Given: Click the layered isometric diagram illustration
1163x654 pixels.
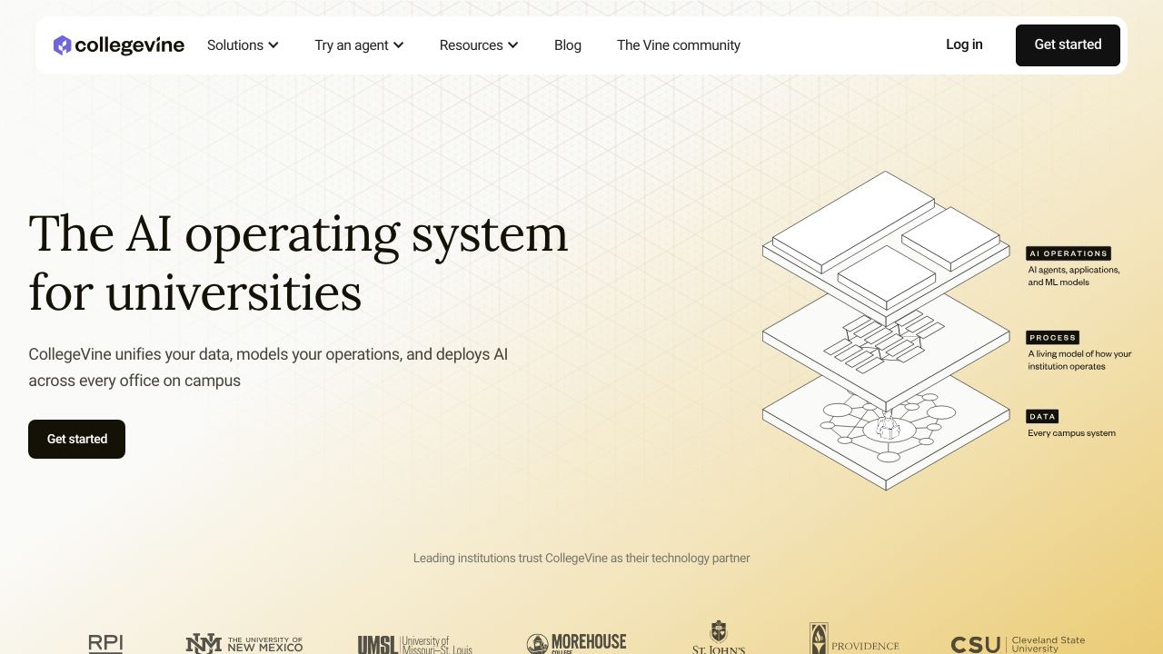Looking at the screenshot, I should (x=886, y=331).
